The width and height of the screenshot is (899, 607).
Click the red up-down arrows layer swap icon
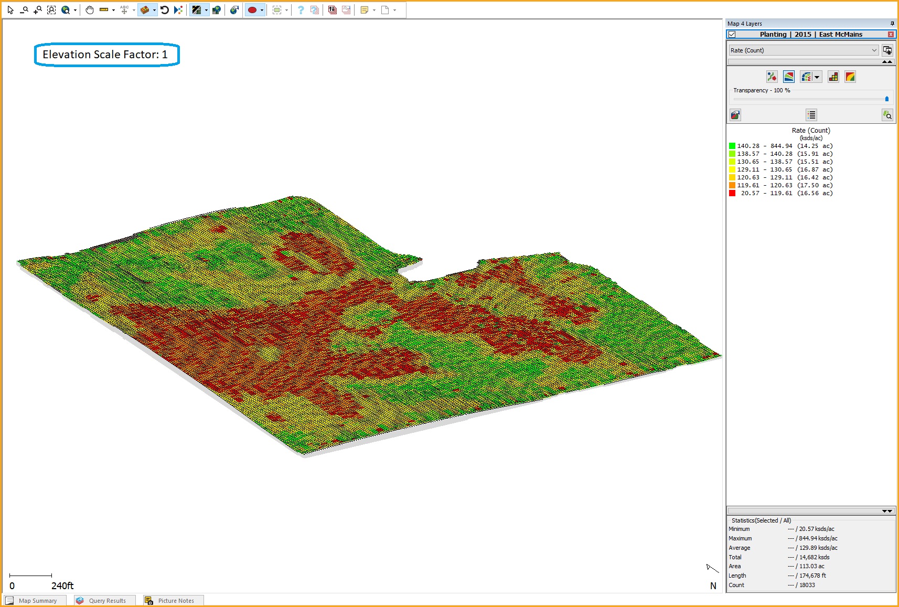[x=333, y=10]
